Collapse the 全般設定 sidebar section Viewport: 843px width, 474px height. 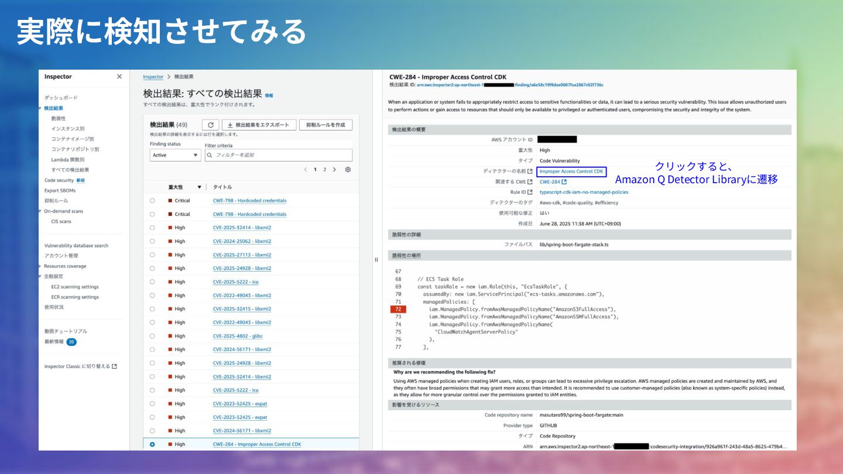[40, 276]
